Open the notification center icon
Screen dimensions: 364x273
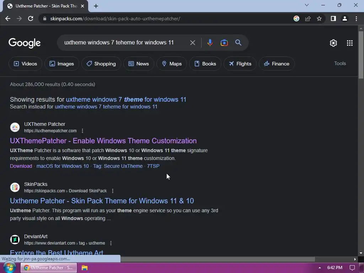click(352, 268)
